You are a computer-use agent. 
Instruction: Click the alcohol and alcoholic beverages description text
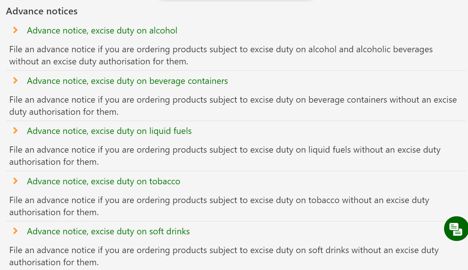pyautogui.click(x=221, y=55)
